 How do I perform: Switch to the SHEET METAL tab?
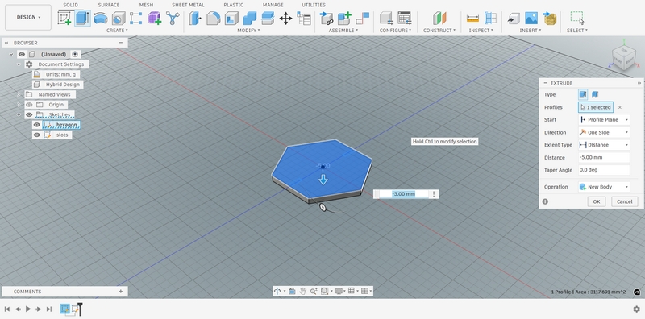pos(188,5)
